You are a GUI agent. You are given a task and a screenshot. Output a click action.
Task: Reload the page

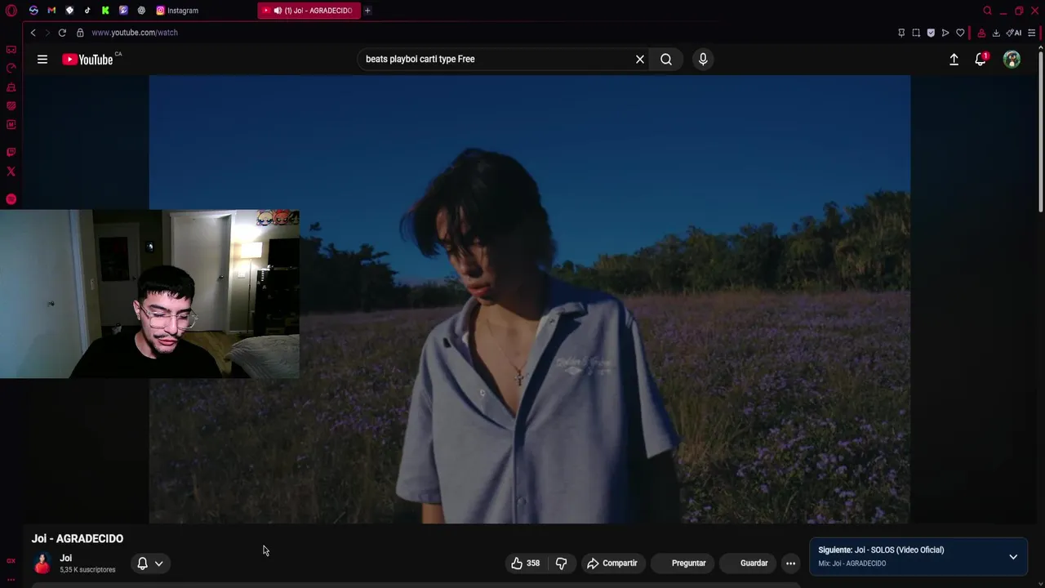62,33
